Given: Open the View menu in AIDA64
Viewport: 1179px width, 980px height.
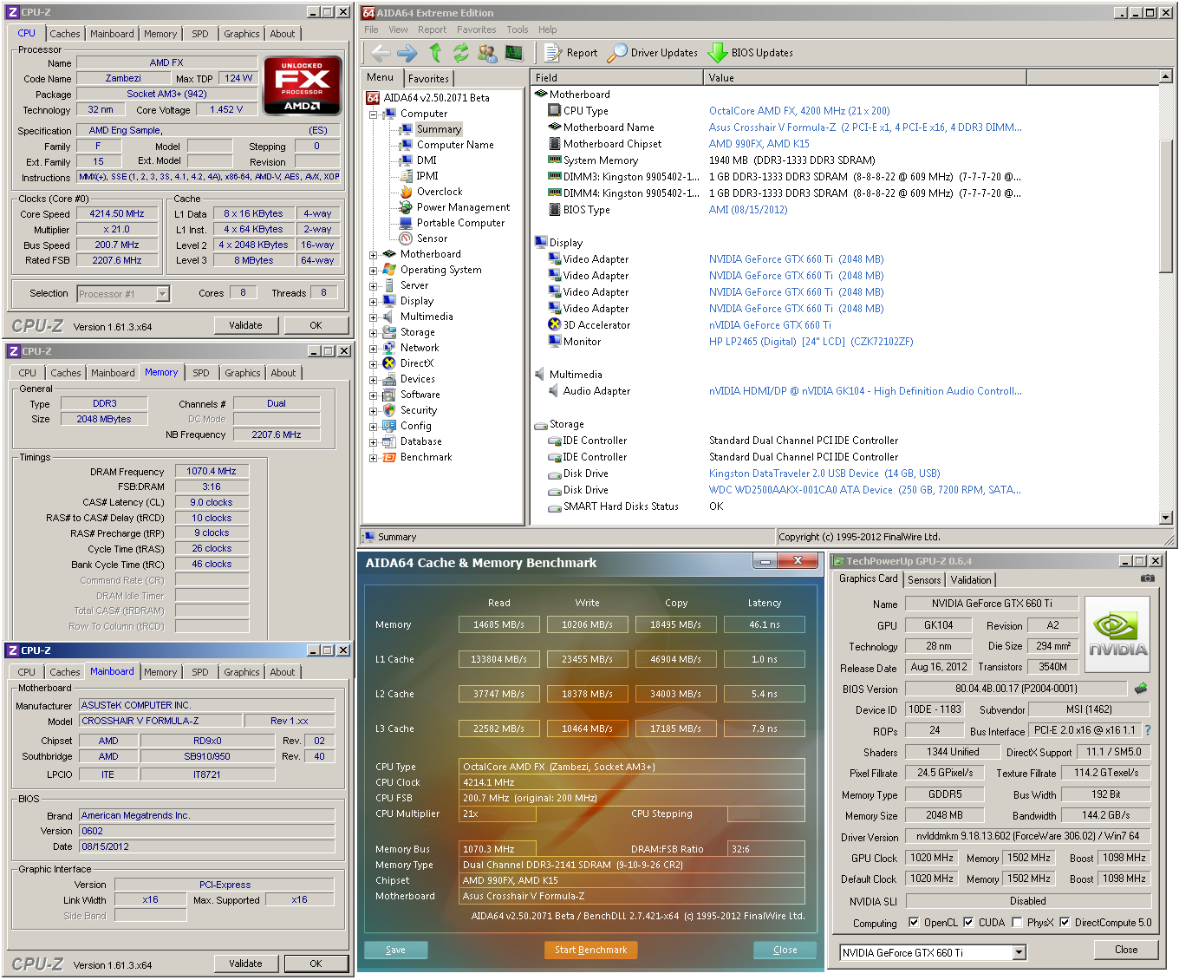Looking at the screenshot, I should [398, 29].
